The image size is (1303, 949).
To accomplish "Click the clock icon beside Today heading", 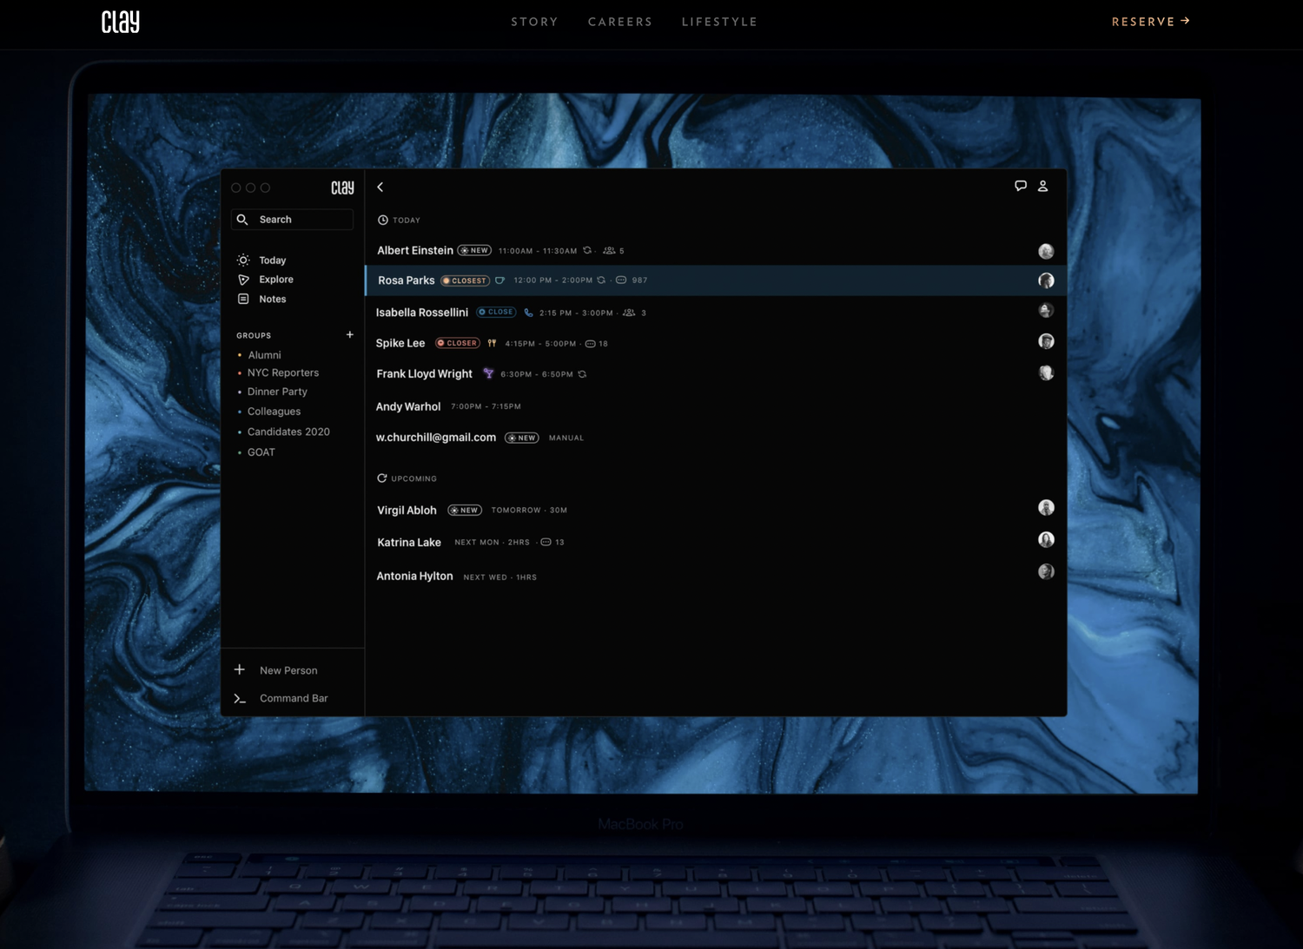I will click(x=382, y=220).
